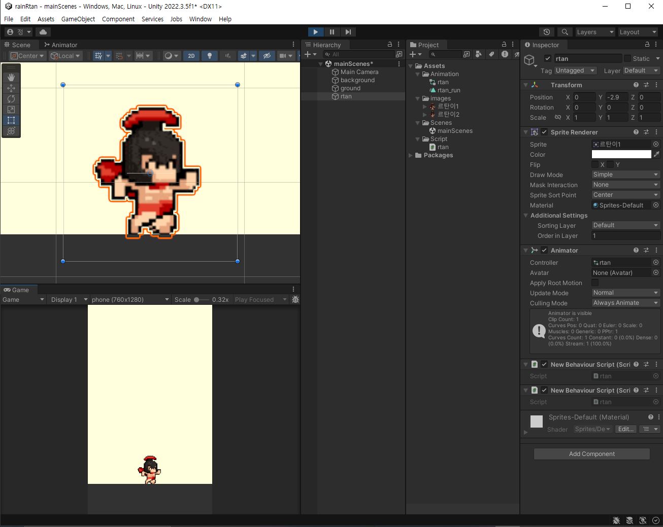Click the Step frame button
Screen dimensions: 663x527
pos(348,32)
